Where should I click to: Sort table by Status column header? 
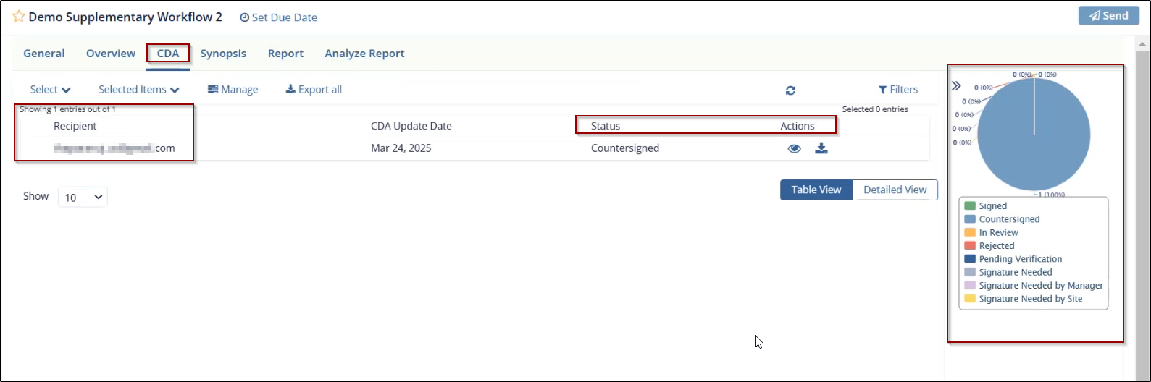(606, 126)
